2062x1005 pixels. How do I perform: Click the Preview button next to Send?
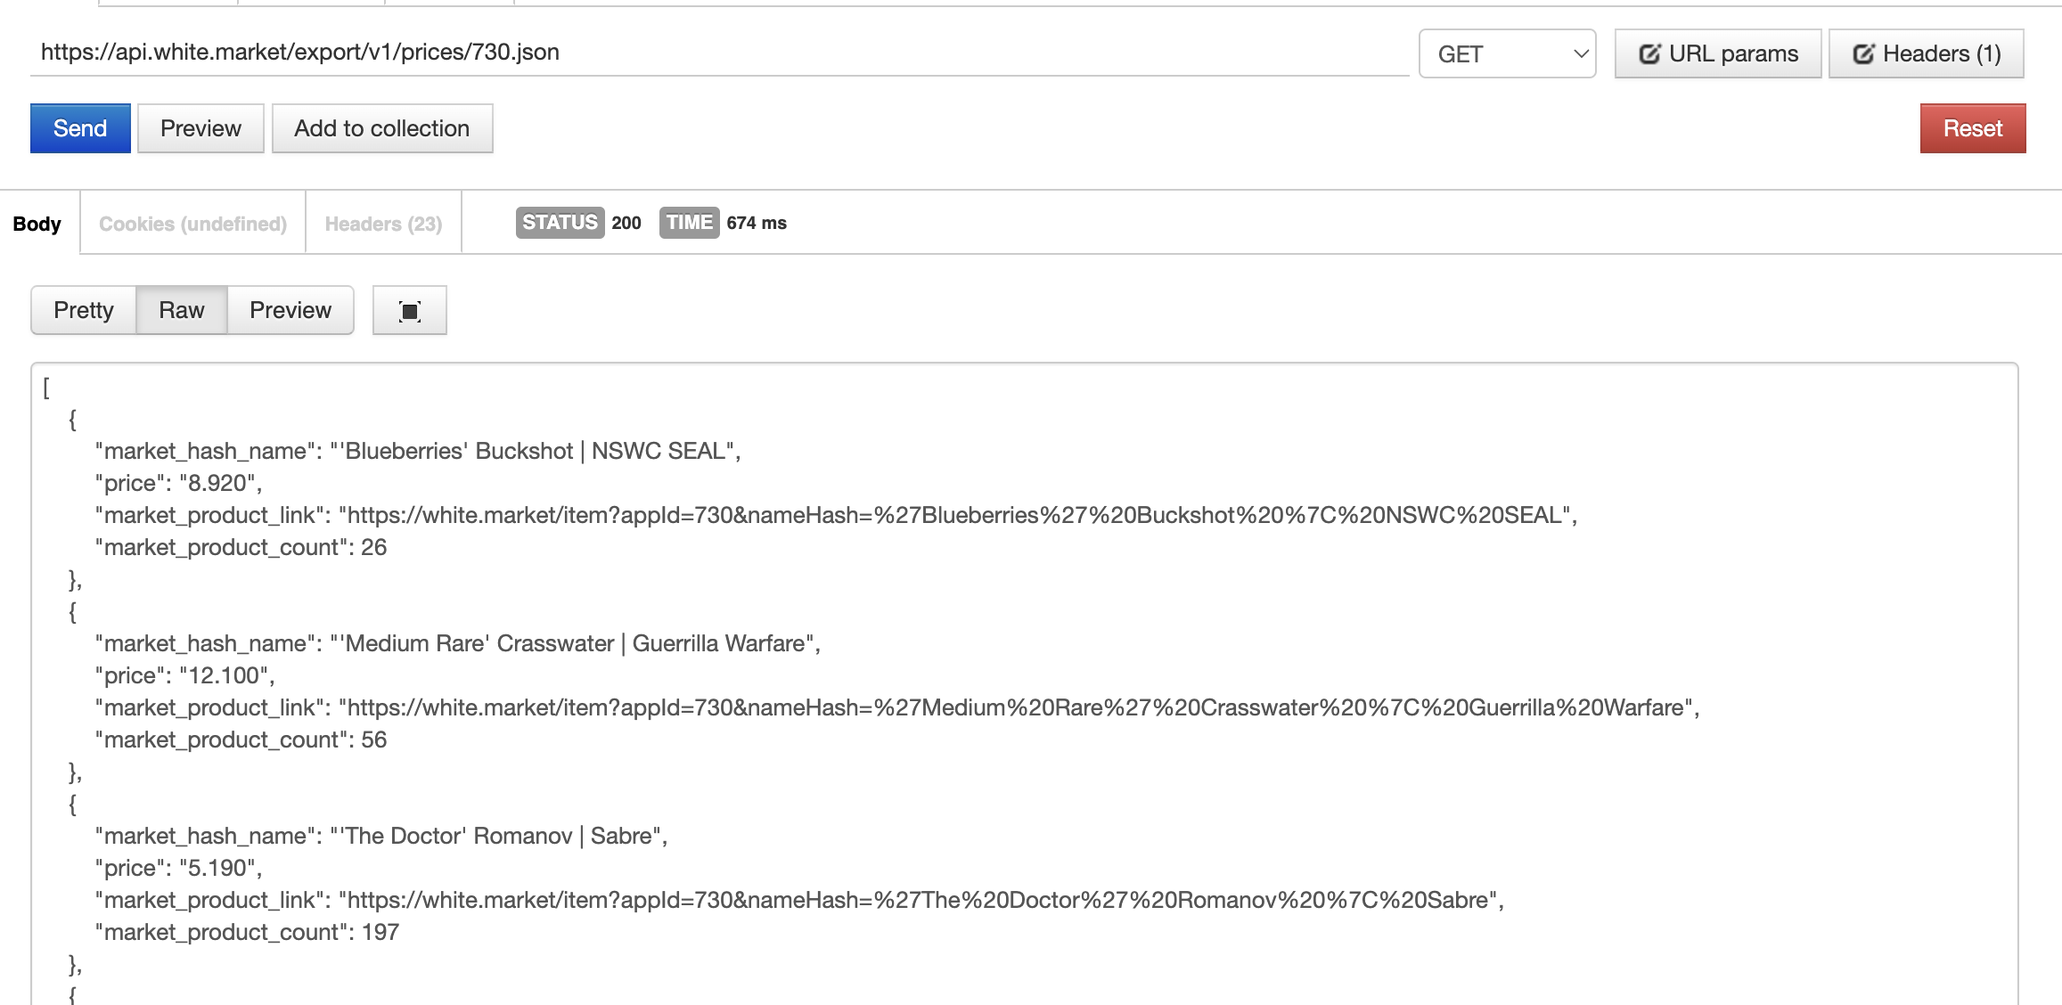click(200, 128)
